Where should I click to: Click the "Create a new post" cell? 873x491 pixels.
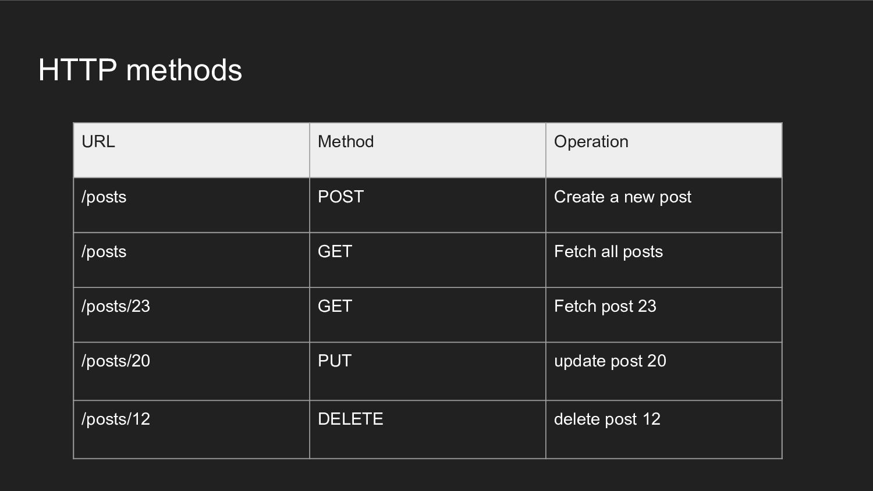tap(663, 205)
